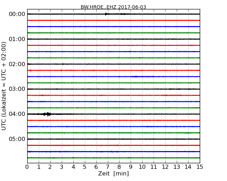Click the 02:00 axis label
The image size is (227, 181).
pyautogui.click(x=17, y=64)
